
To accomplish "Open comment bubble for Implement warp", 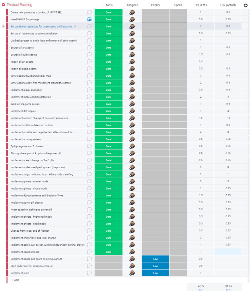I will click(x=89, y=273).
